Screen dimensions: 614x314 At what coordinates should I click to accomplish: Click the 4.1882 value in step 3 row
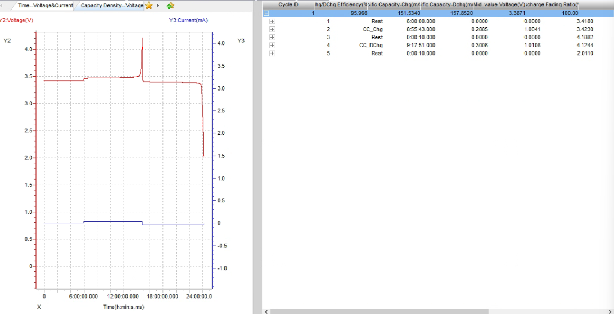pyautogui.click(x=585, y=37)
